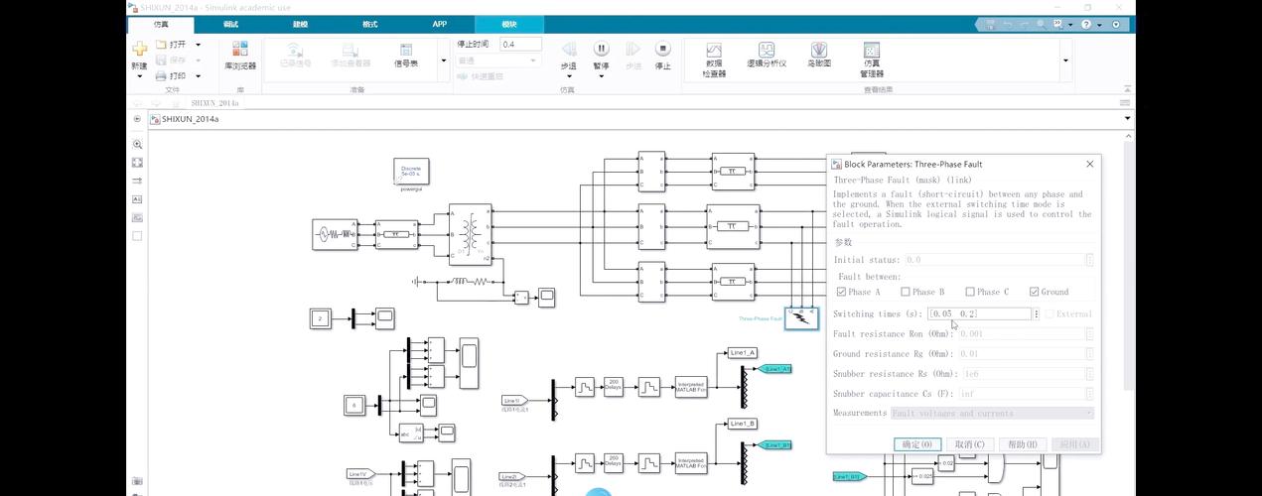Open the Data Inspector
Viewport: 1262px width, 496px height.
pos(714,60)
